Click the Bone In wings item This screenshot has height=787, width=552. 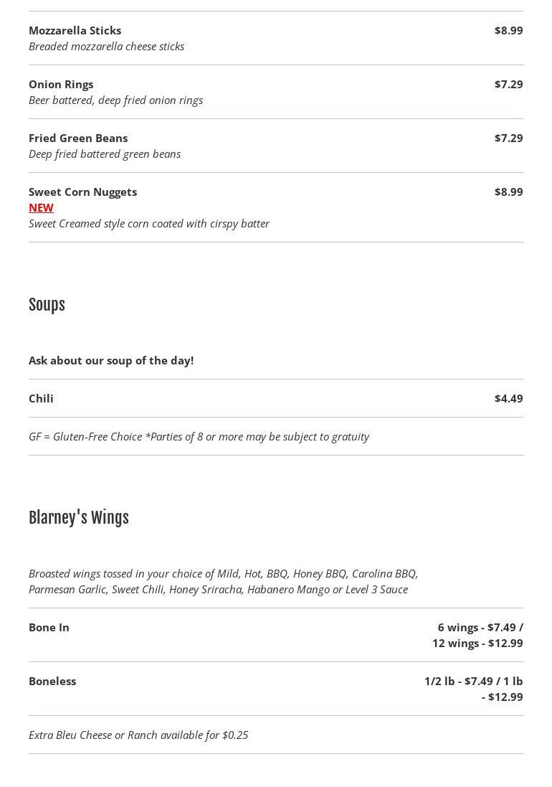(x=49, y=627)
